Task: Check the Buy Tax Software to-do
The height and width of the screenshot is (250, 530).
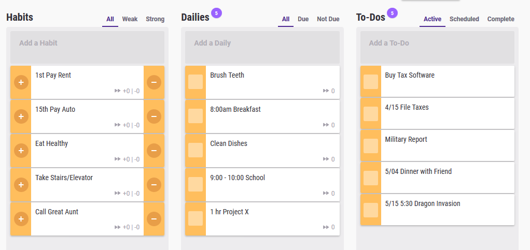Action: [x=371, y=82]
